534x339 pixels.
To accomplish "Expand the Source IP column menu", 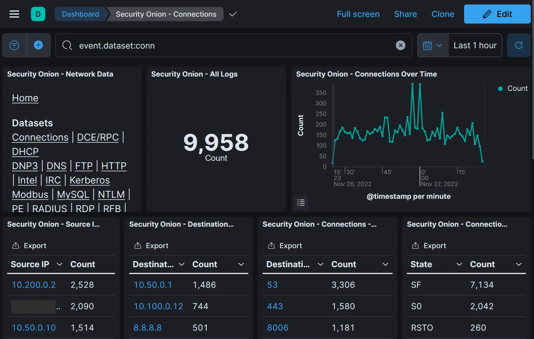I will click(60, 264).
